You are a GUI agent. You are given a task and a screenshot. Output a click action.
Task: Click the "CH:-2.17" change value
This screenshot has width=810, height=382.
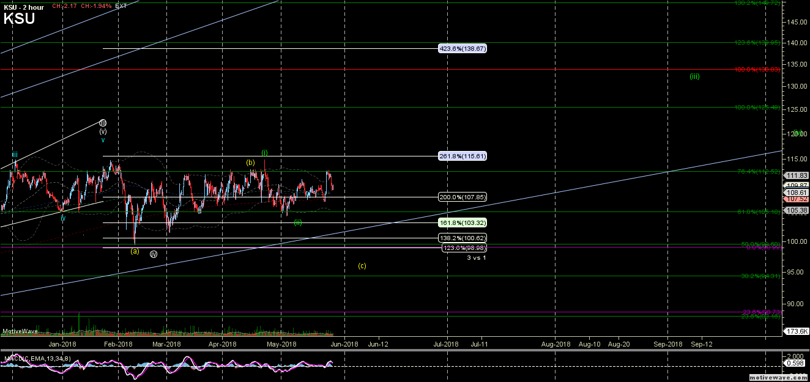(x=65, y=6)
